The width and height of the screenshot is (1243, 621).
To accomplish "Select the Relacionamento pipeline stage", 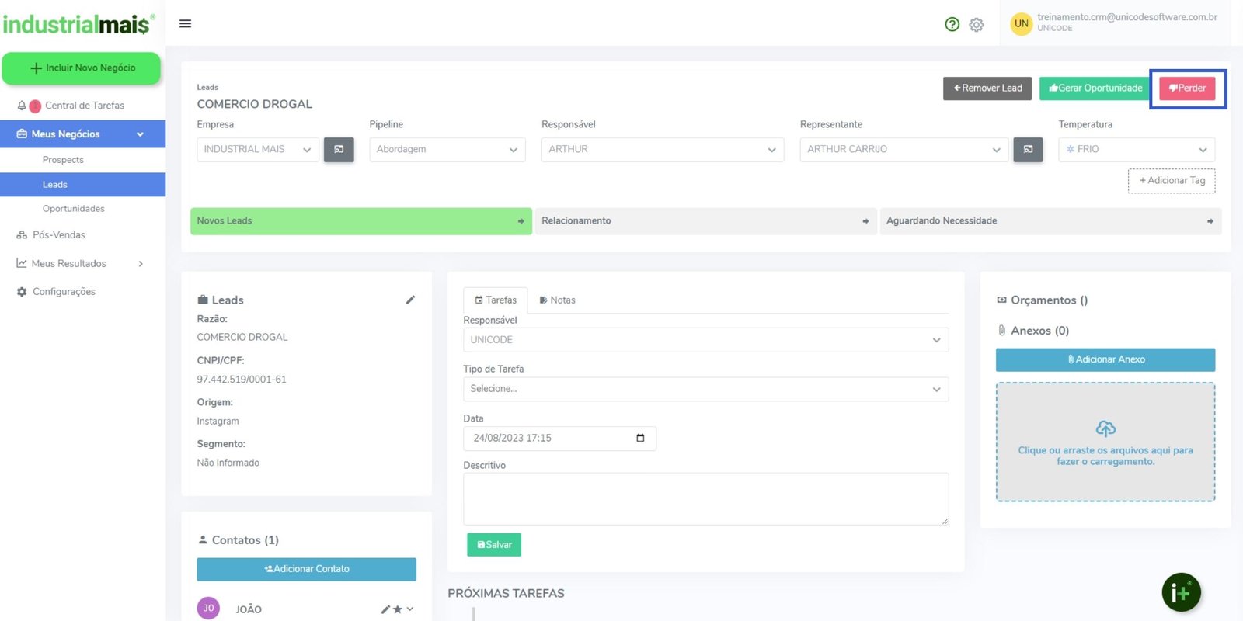I will click(x=705, y=221).
